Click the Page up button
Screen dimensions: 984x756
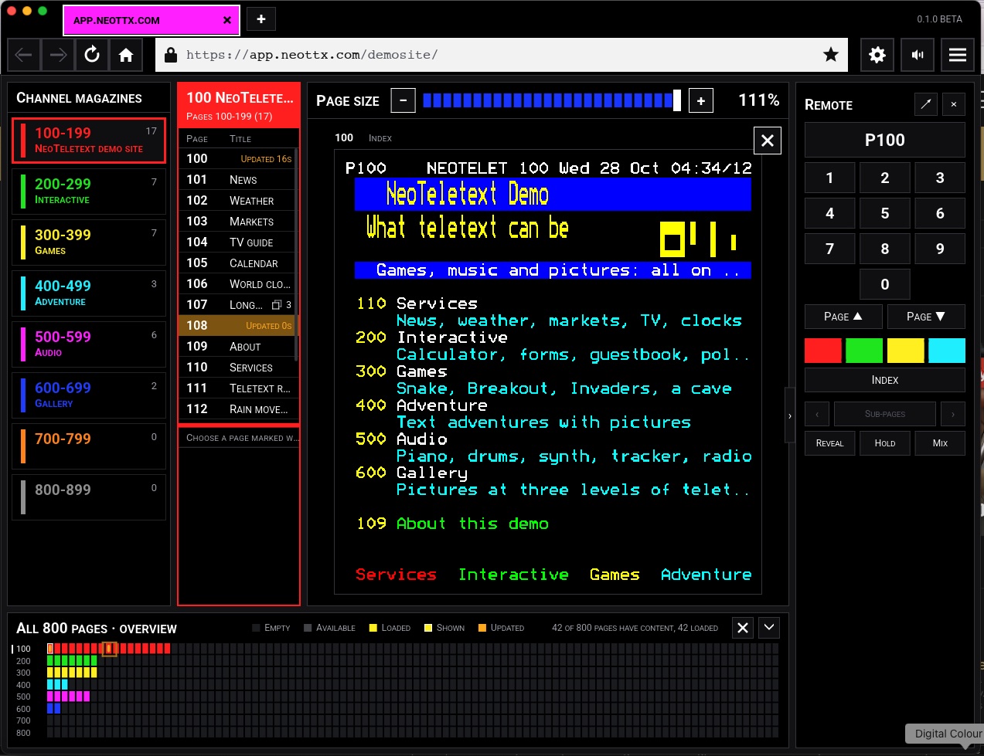843,317
